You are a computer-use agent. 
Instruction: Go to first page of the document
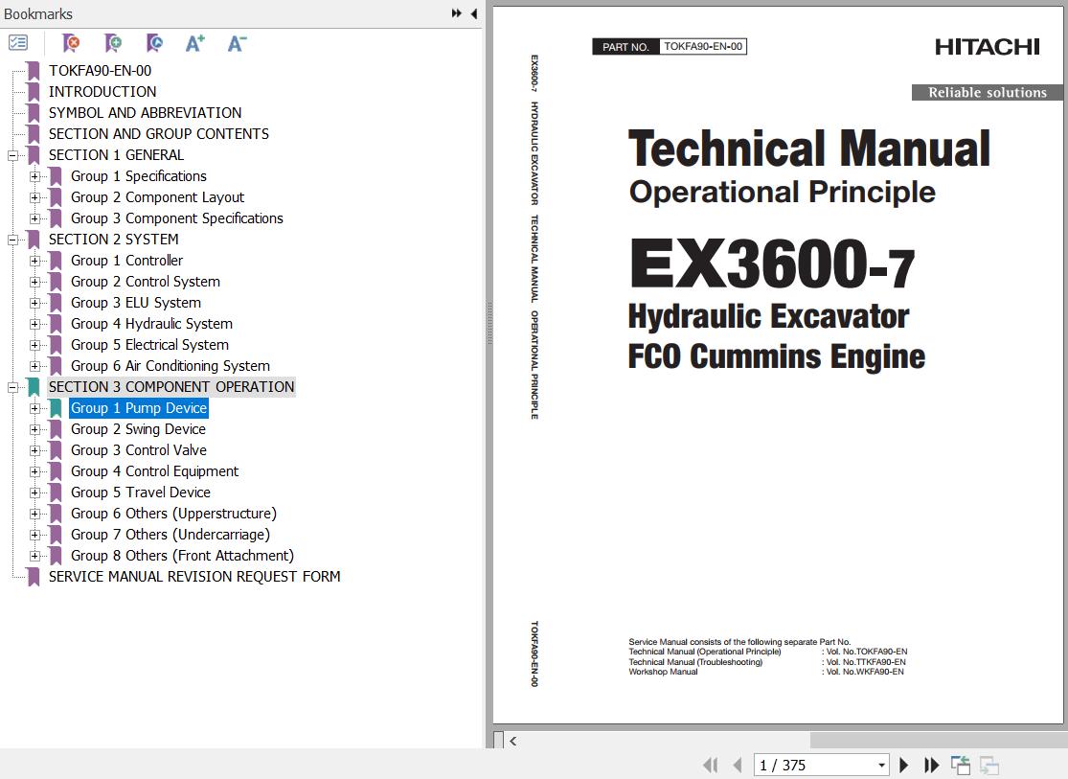[710, 766]
